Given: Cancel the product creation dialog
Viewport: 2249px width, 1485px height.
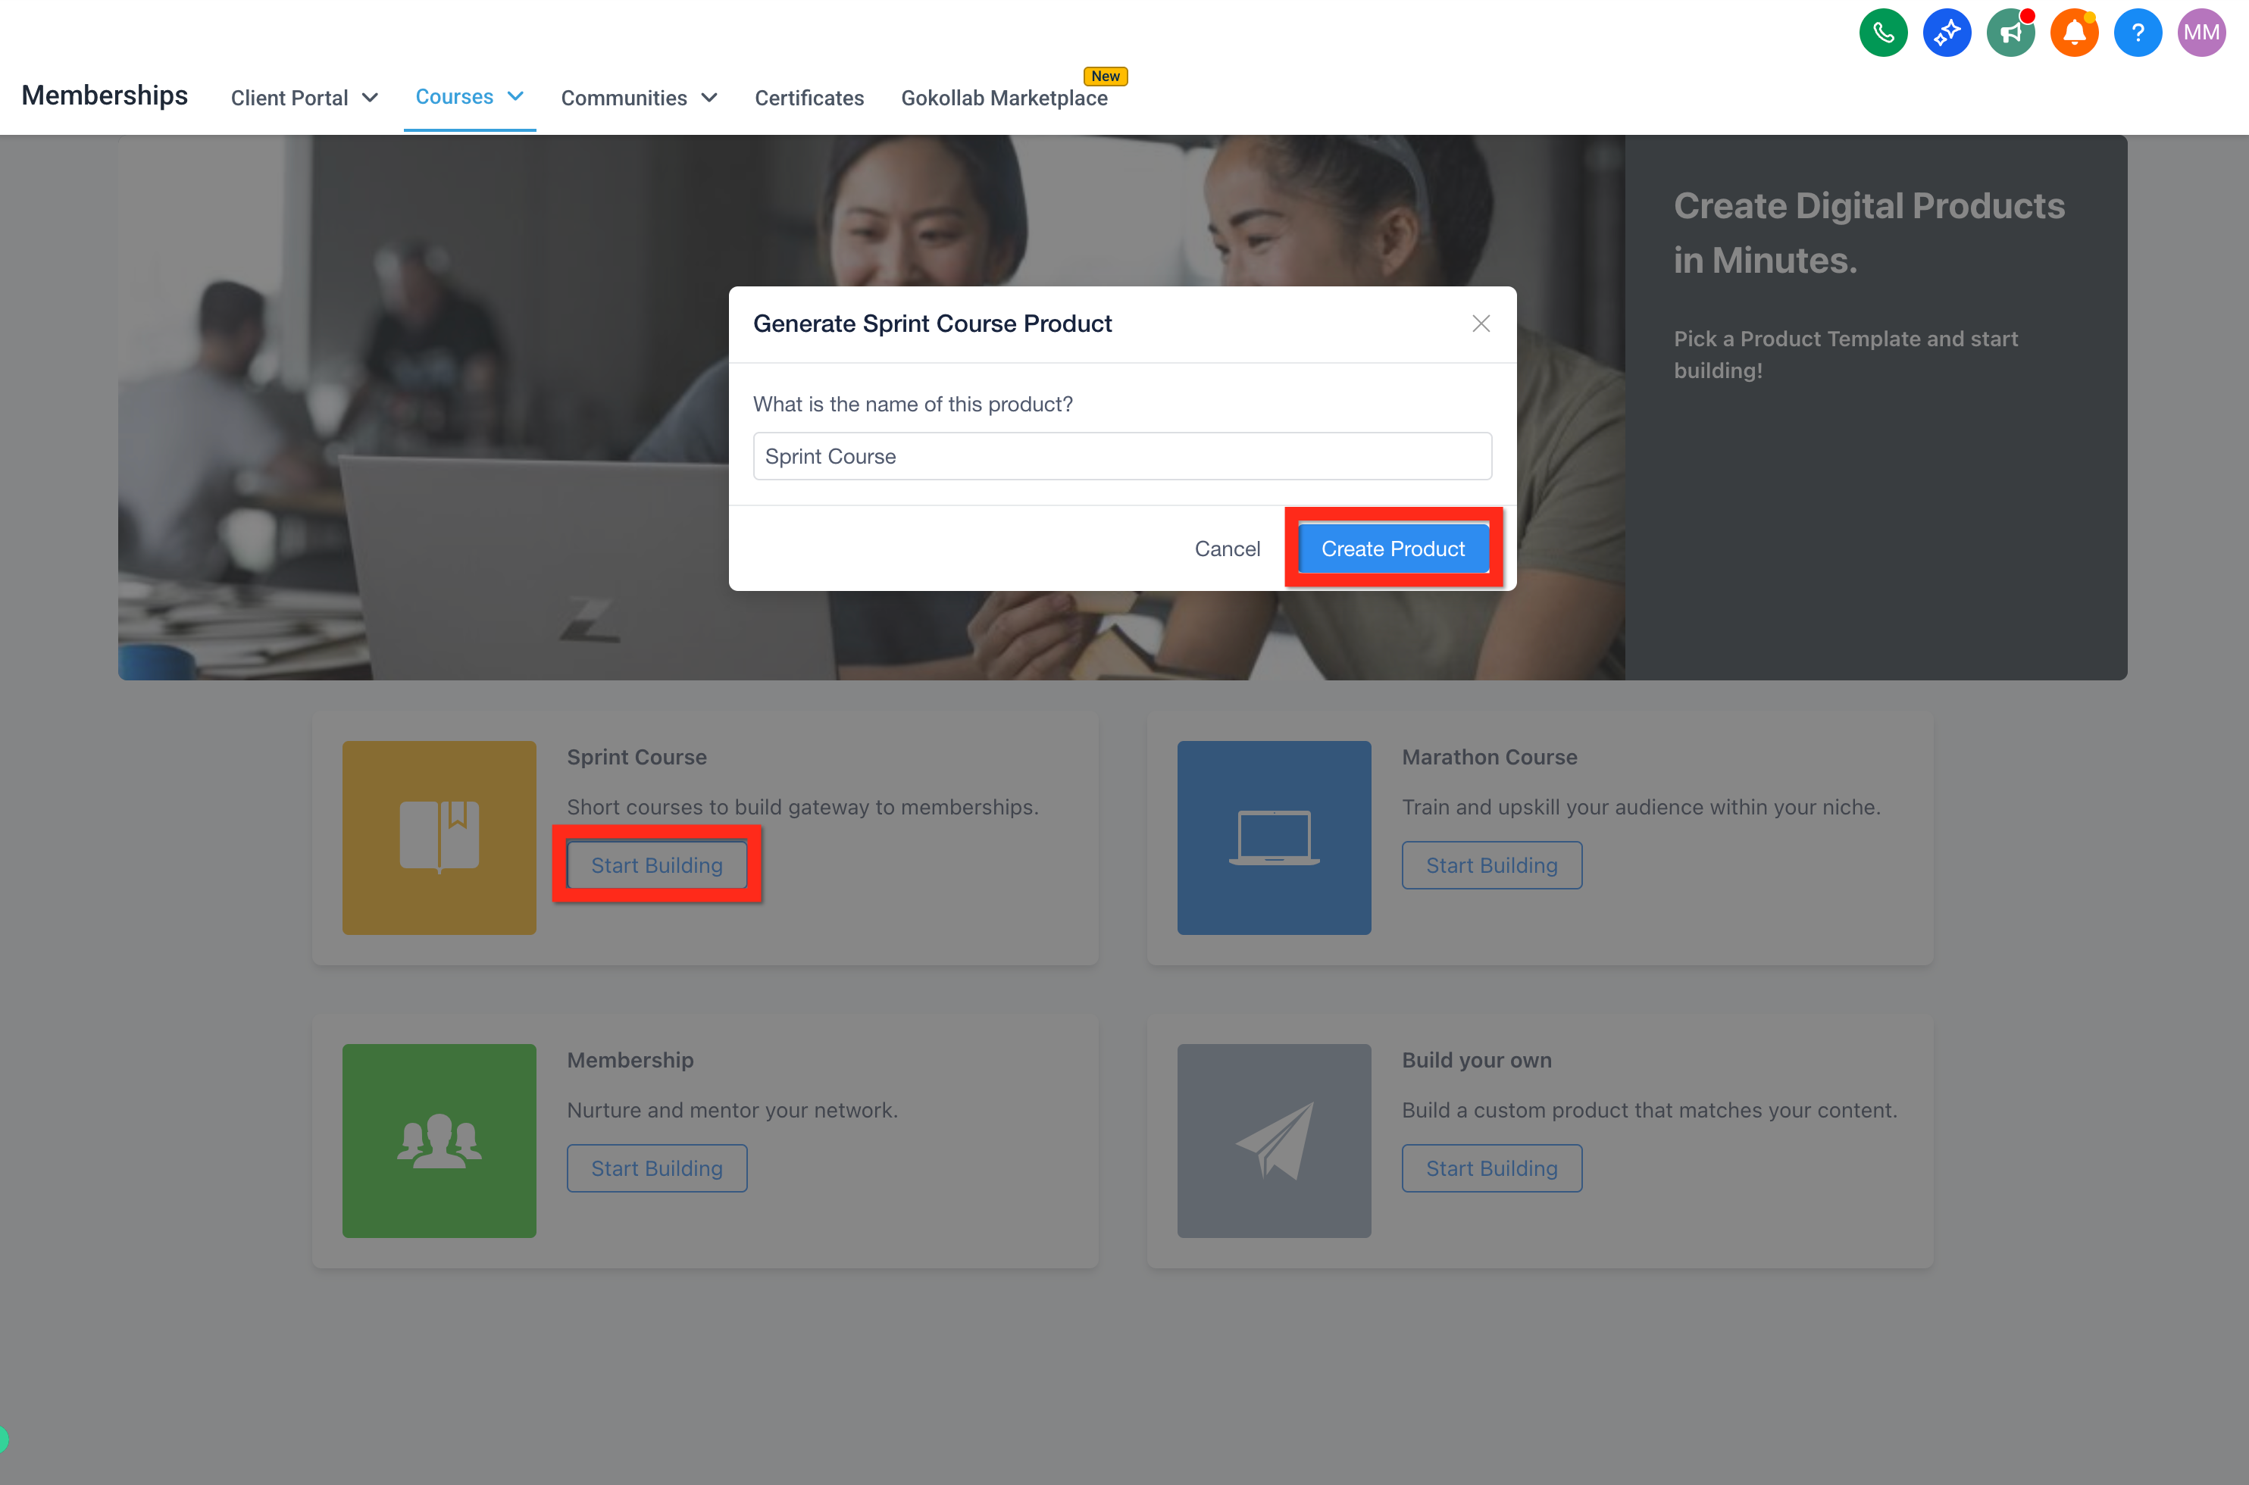Looking at the screenshot, I should point(1226,549).
